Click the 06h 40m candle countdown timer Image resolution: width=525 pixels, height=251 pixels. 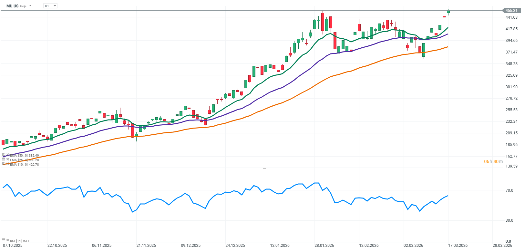click(x=493, y=161)
